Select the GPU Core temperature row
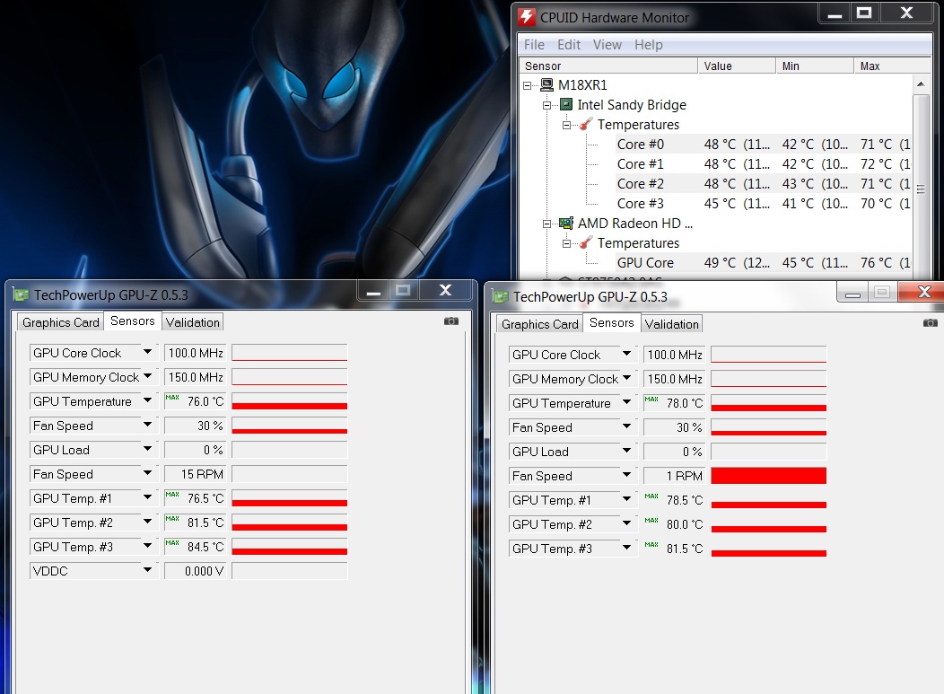This screenshot has height=694, width=944. click(x=764, y=263)
